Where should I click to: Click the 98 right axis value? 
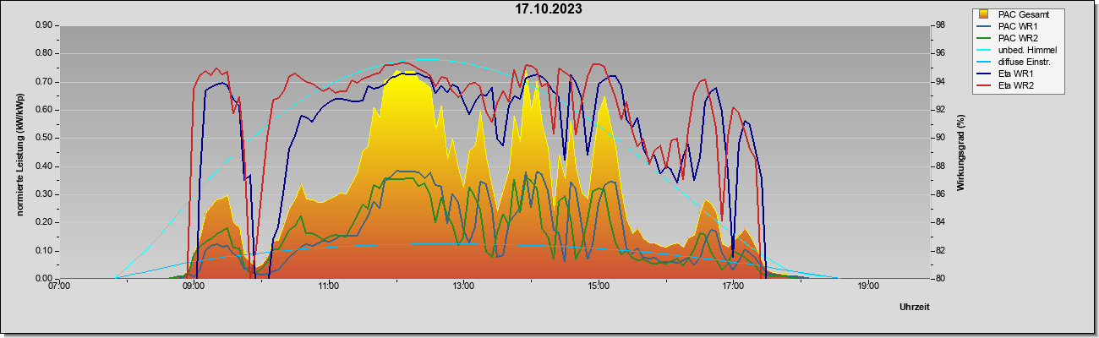[x=939, y=25]
